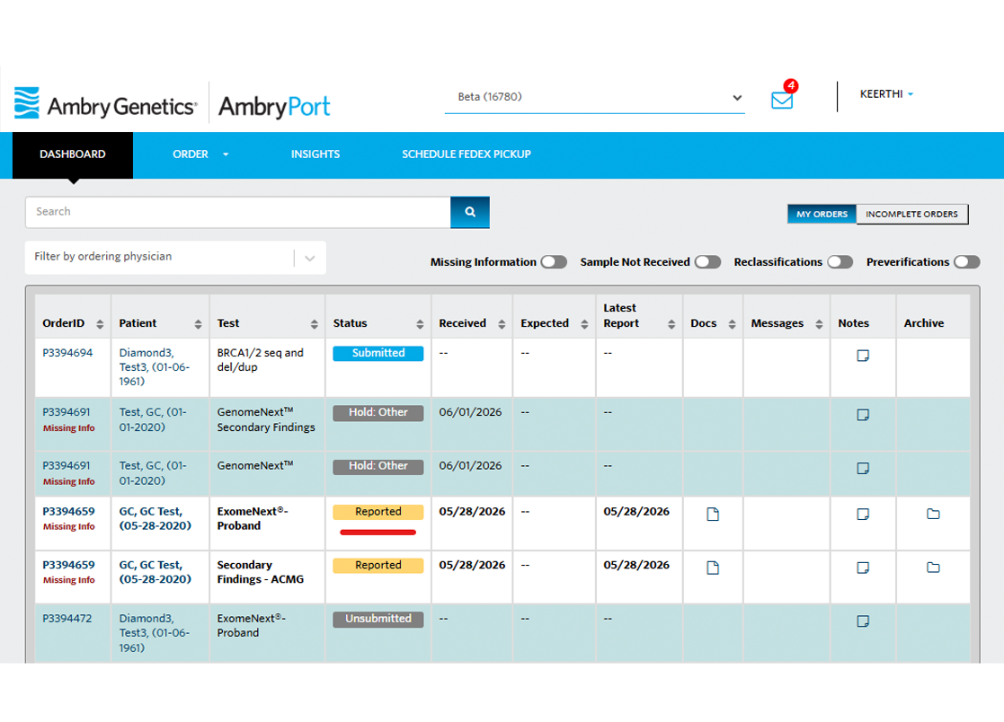Click Reported badge for Secondary Findings - ACMG
The width and height of the screenshot is (1004, 722).
(378, 566)
